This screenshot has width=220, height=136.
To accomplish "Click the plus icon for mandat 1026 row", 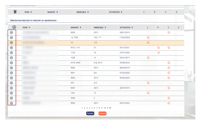I will coord(11,58).
